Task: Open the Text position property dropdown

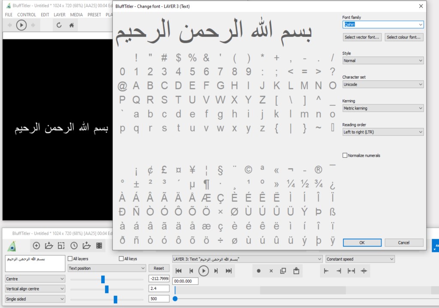Action: coord(107,268)
